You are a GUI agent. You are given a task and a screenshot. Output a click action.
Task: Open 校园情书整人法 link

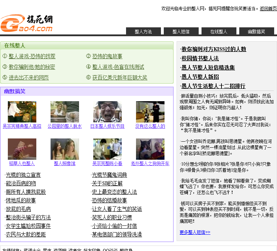(x=200, y=58)
